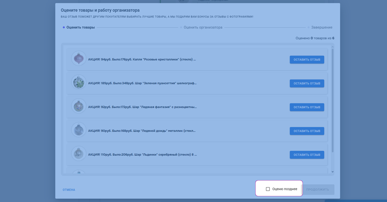387x202 pixels.
Task: Jump to the "Завершение" step
Action: (x=322, y=27)
